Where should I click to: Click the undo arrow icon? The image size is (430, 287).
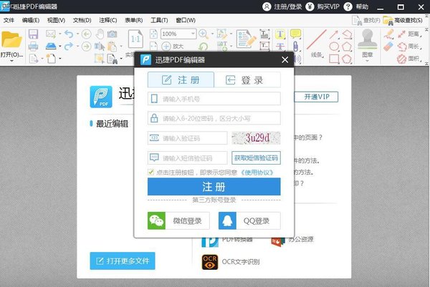point(69,34)
